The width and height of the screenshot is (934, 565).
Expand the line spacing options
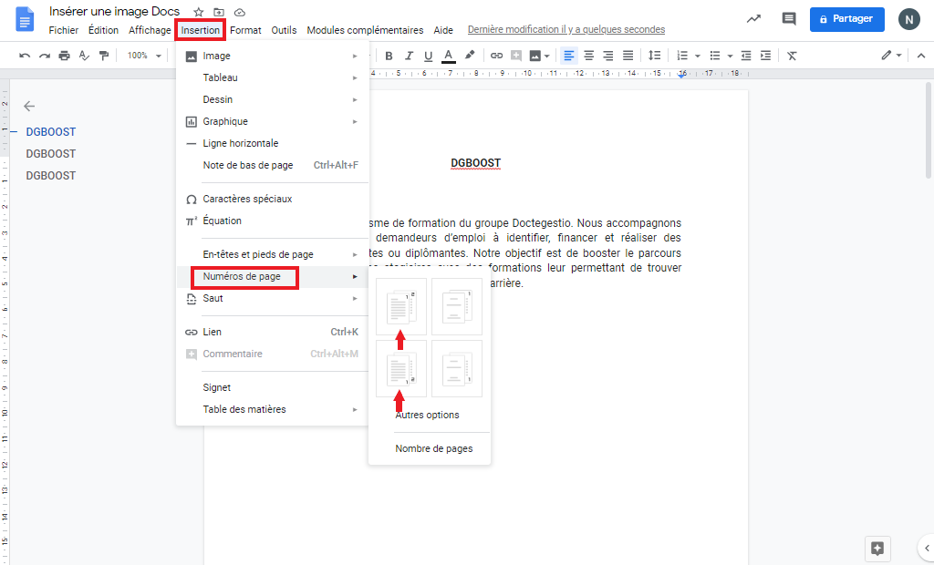(654, 56)
